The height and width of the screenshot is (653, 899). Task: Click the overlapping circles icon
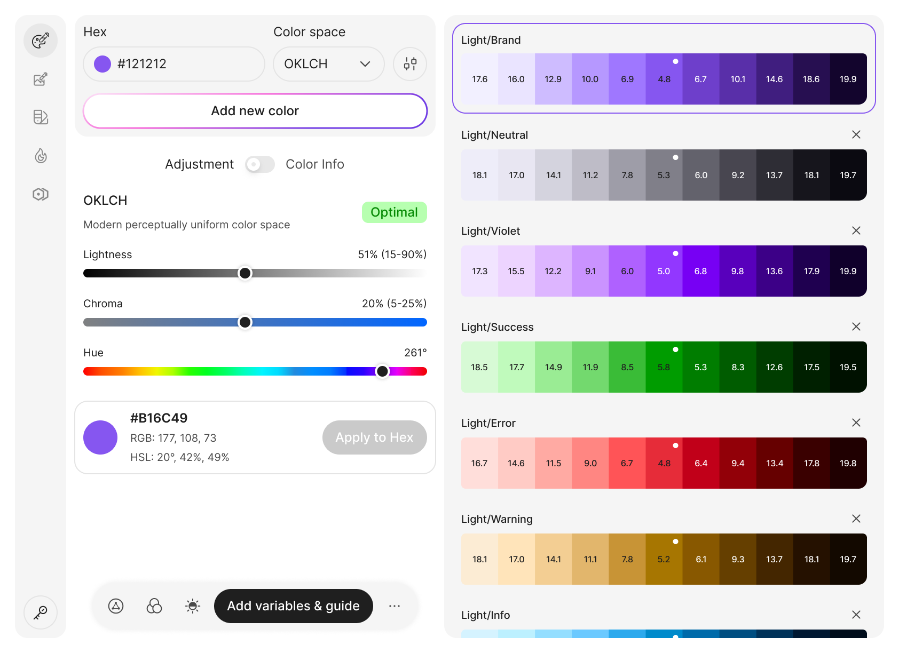154,606
